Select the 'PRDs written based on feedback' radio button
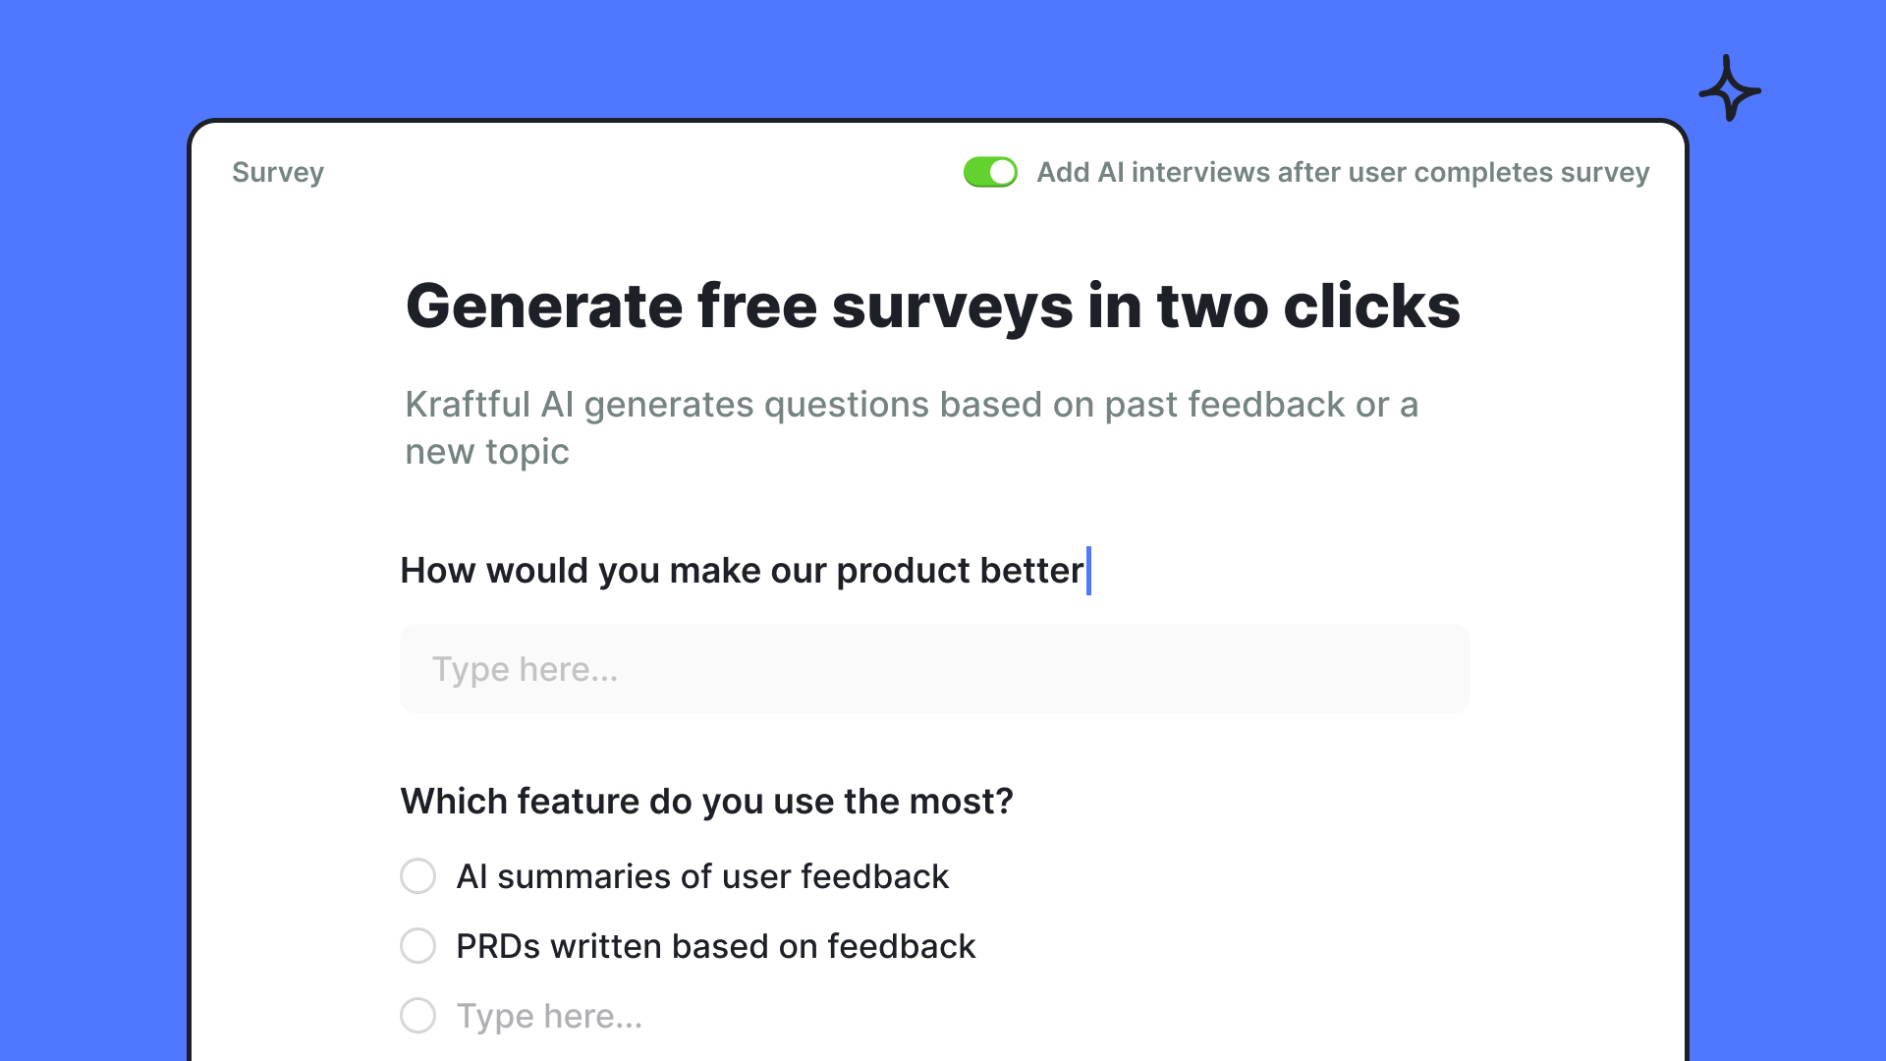 pos(417,946)
